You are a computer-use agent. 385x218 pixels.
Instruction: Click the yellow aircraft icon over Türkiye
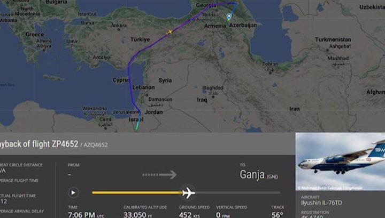(169, 32)
